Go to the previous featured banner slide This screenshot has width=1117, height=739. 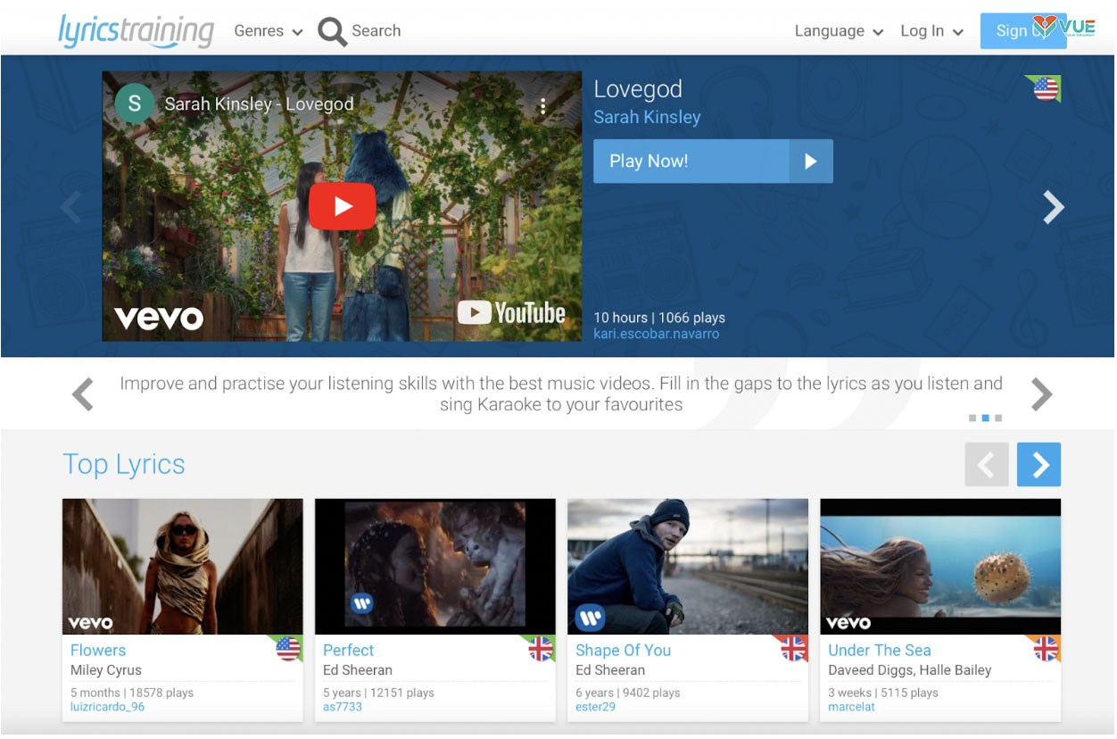(70, 207)
